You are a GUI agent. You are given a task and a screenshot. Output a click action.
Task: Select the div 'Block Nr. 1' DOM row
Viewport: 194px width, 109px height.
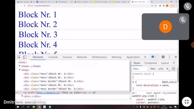click(48, 74)
